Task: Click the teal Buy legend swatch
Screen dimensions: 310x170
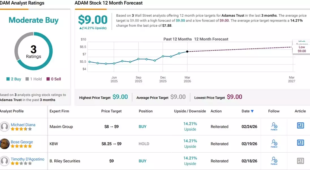Action: [x=8, y=79]
